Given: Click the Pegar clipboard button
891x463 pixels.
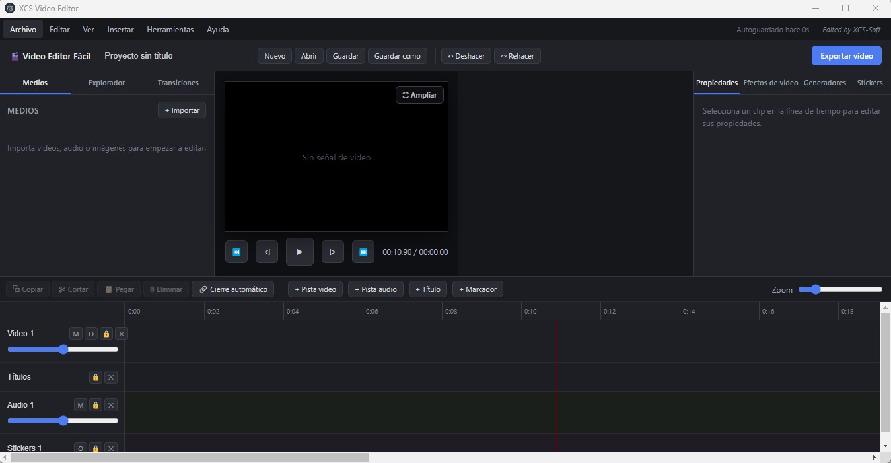Looking at the screenshot, I should point(119,289).
